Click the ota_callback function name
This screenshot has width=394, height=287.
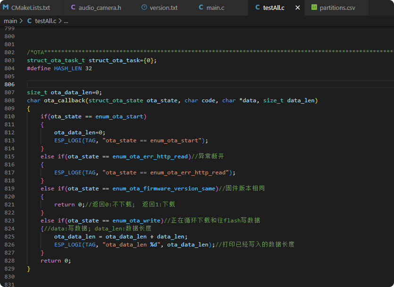(65, 100)
